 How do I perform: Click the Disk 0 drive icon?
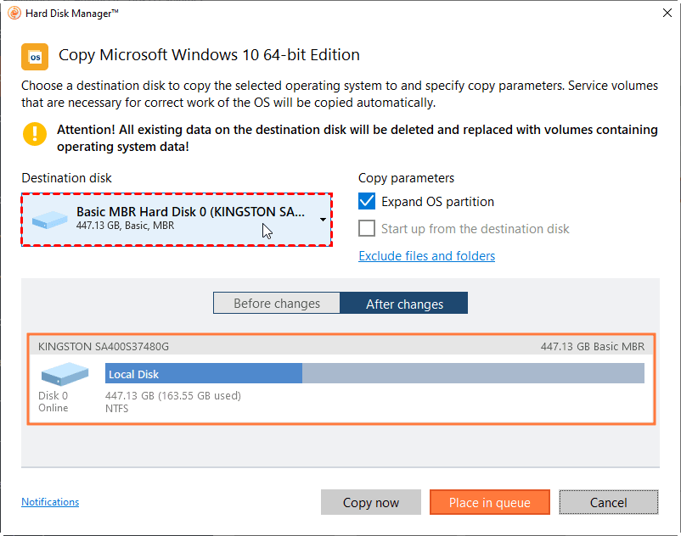point(65,374)
